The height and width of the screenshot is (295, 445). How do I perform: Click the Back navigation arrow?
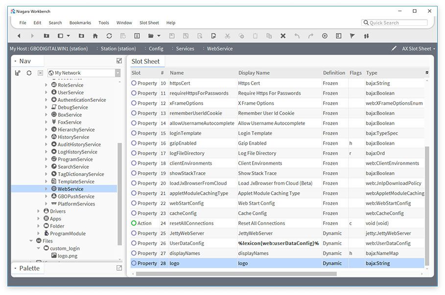(x=19, y=36)
